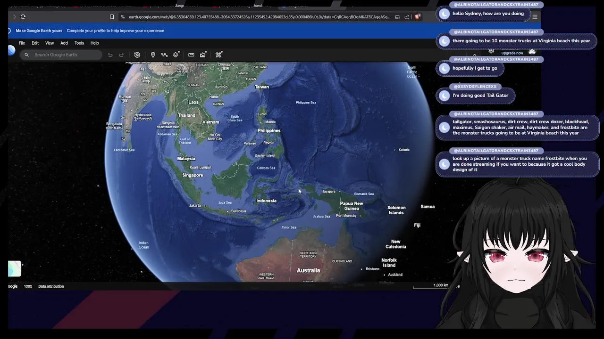Click the settings gear near Upgrade now

[x=491, y=51]
